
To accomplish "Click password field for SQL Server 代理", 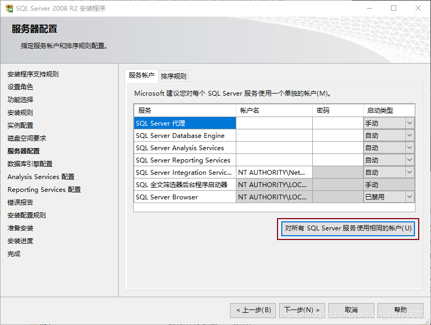I will pyautogui.click(x=338, y=123).
